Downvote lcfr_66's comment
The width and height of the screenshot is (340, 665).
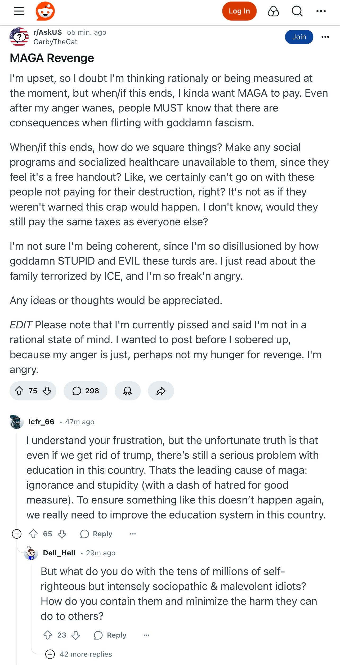62,534
